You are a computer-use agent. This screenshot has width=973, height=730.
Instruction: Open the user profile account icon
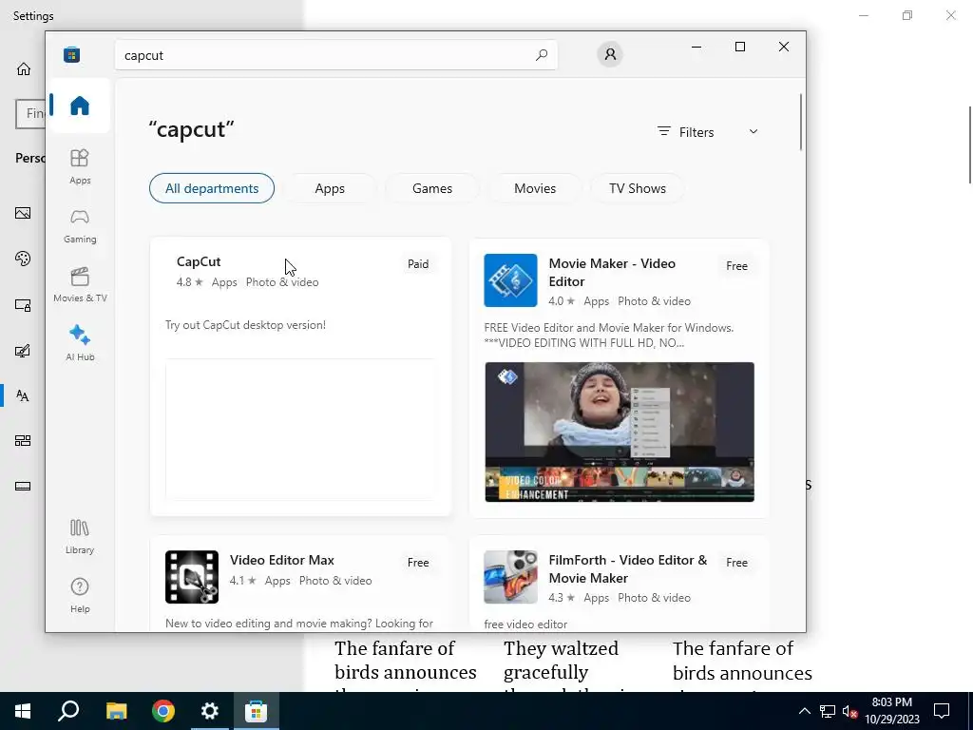(610, 54)
